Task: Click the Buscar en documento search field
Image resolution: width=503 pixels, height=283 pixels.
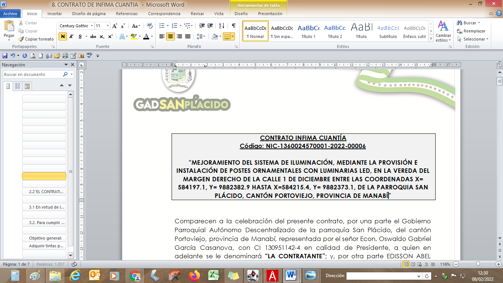Action: [x=32, y=74]
